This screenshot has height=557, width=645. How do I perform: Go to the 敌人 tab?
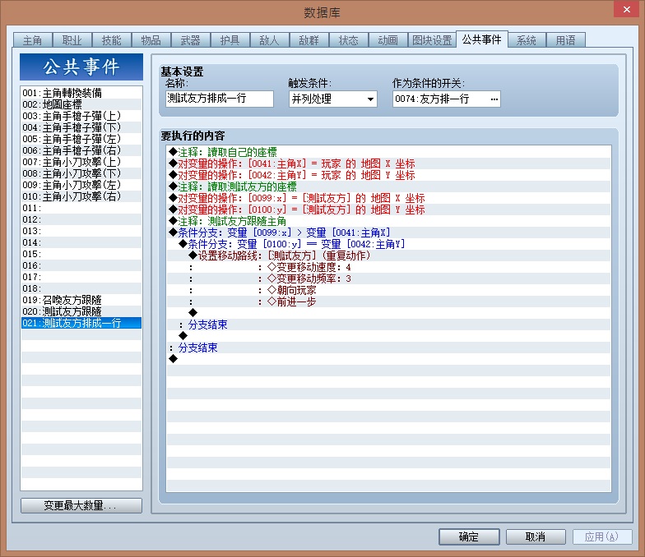coord(270,40)
